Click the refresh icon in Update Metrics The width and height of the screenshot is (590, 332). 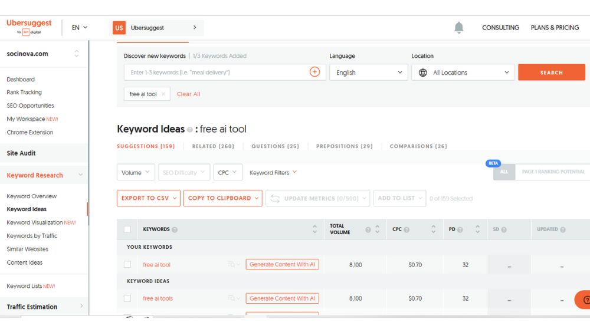point(275,198)
